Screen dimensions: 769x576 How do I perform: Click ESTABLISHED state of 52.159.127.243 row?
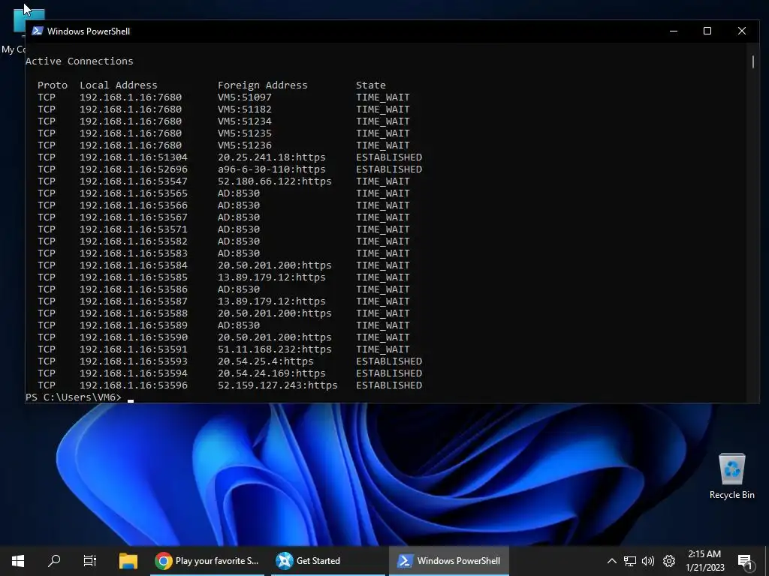click(389, 385)
